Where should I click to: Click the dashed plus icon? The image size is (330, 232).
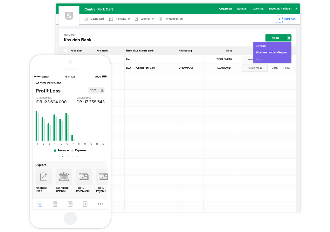click(x=279, y=19)
